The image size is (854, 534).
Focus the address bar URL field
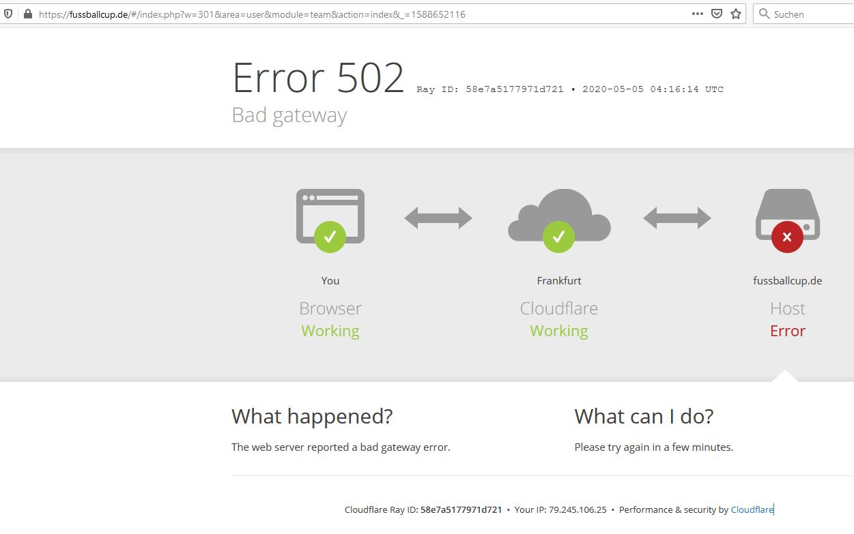click(x=341, y=14)
